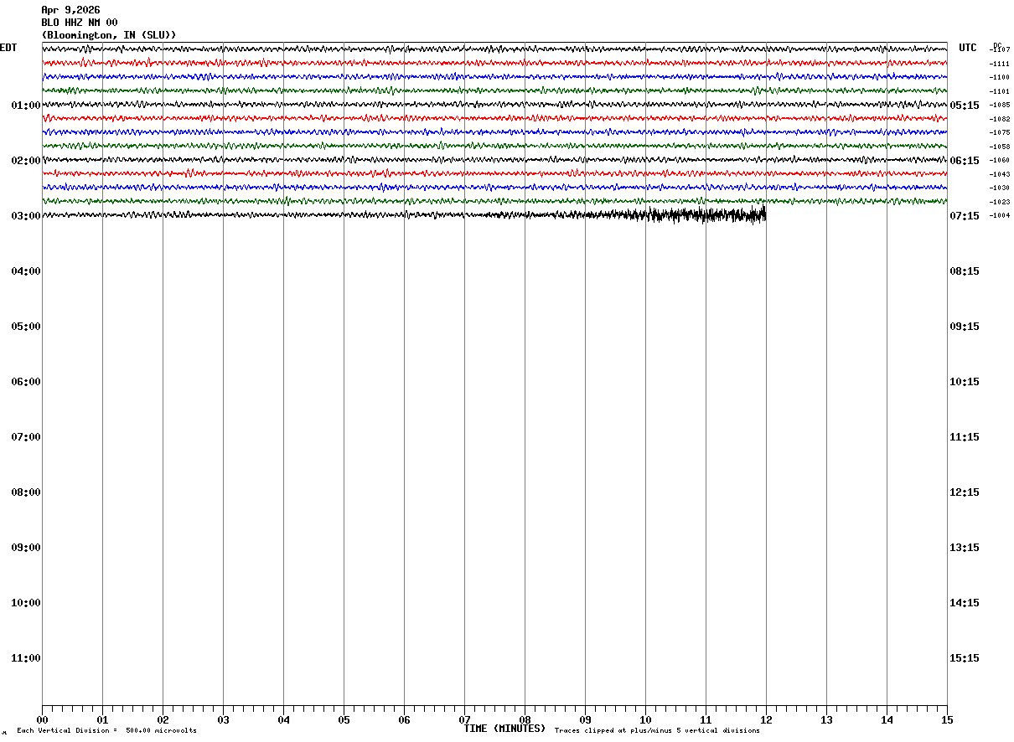Click the '07:00' EDT time label
Image resolution: width=1014 pixels, height=742 pixels.
[x=26, y=437]
